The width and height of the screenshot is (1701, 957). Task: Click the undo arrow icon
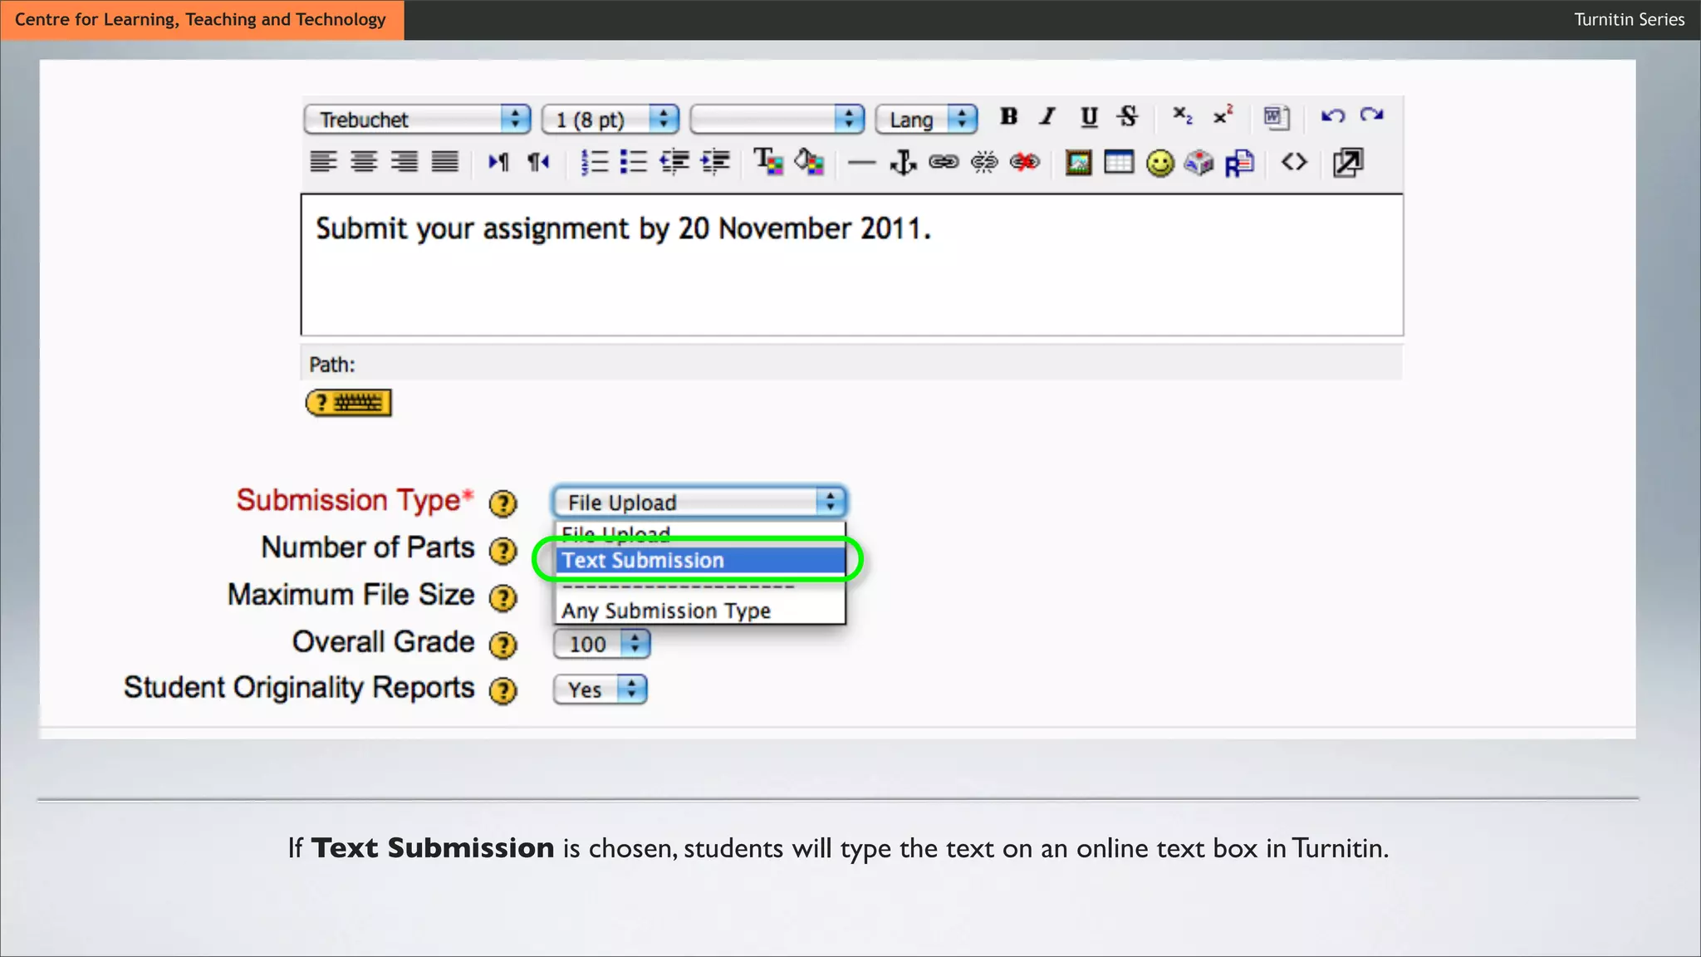pyautogui.click(x=1333, y=116)
